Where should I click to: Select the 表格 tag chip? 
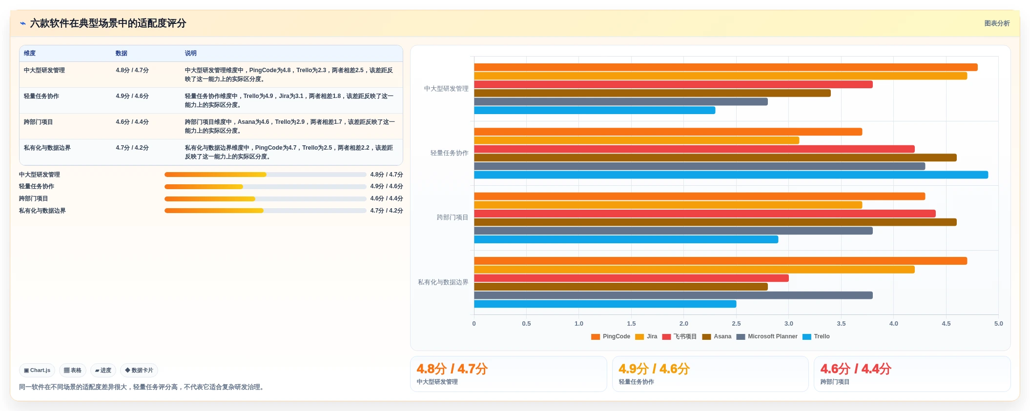tap(73, 371)
